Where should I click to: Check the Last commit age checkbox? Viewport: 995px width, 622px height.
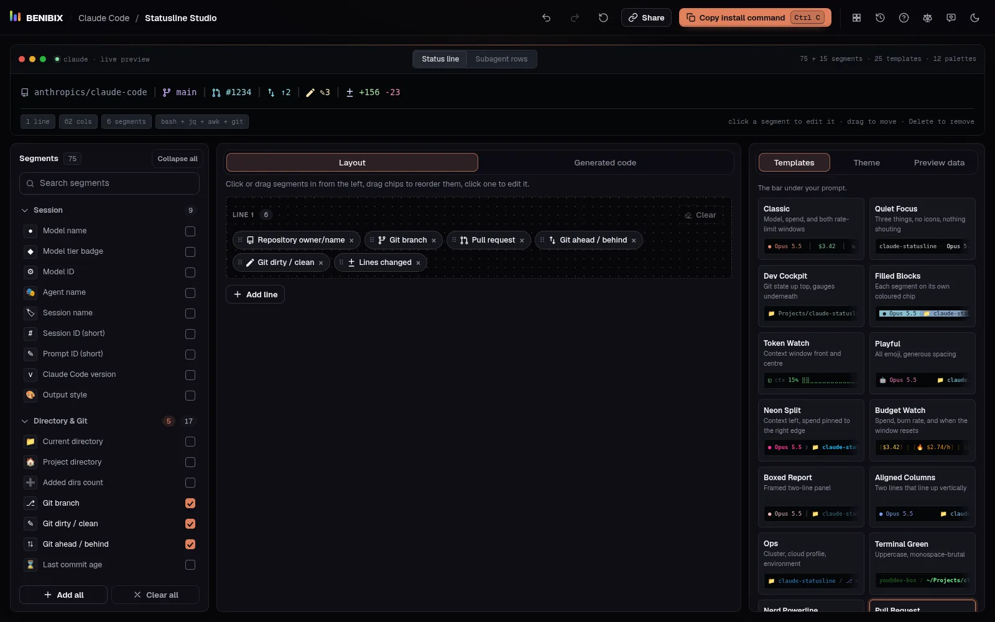point(190,565)
